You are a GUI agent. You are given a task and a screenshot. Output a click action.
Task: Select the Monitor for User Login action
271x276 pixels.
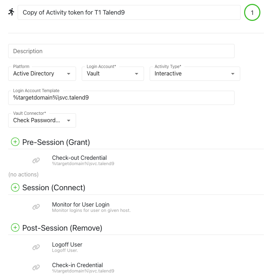[81, 205]
